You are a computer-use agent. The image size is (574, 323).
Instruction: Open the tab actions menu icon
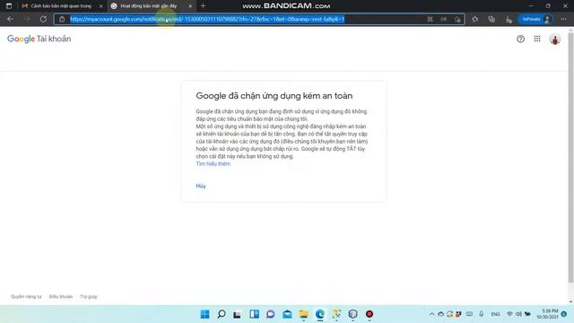pyautogui.click(x=9, y=6)
